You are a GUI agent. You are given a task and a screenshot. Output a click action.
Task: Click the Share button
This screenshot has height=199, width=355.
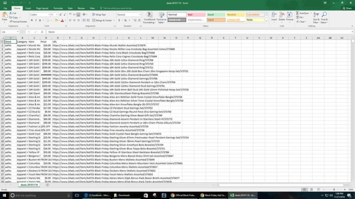(x=347, y=8)
